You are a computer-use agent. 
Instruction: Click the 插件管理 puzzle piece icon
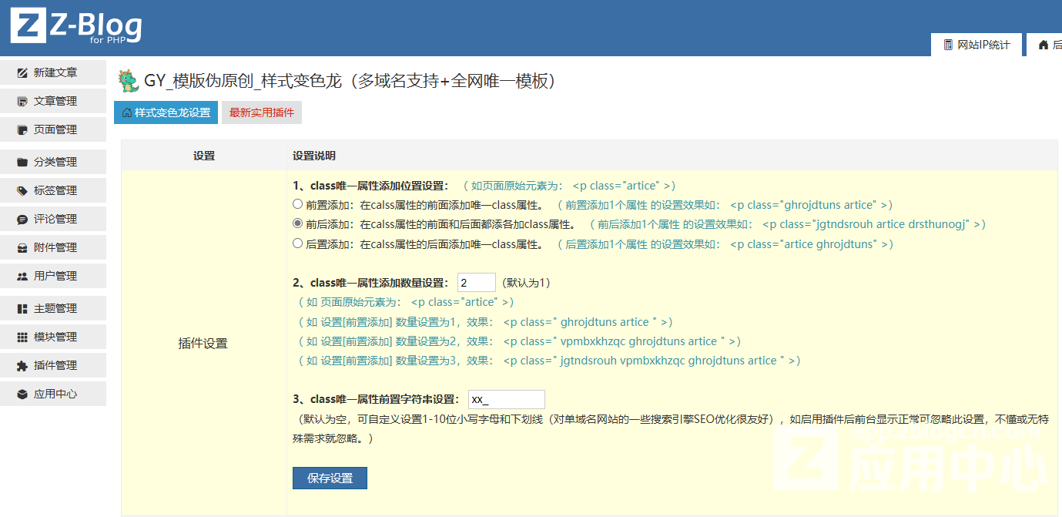pos(22,366)
